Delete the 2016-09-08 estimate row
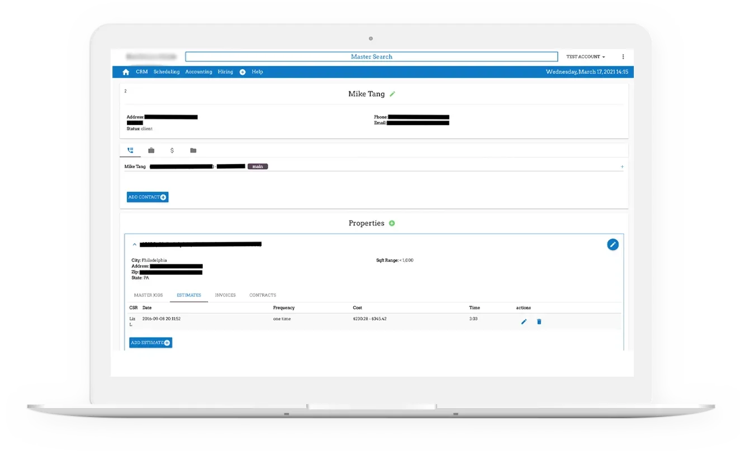The width and height of the screenshot is (740, 451). pyautogui.click(x=539, y=322)
